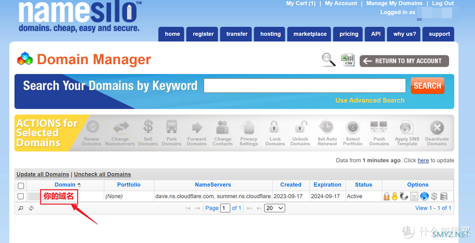Sort by the Portfolio column header
The image size is (475, 243).
[129, 185]
